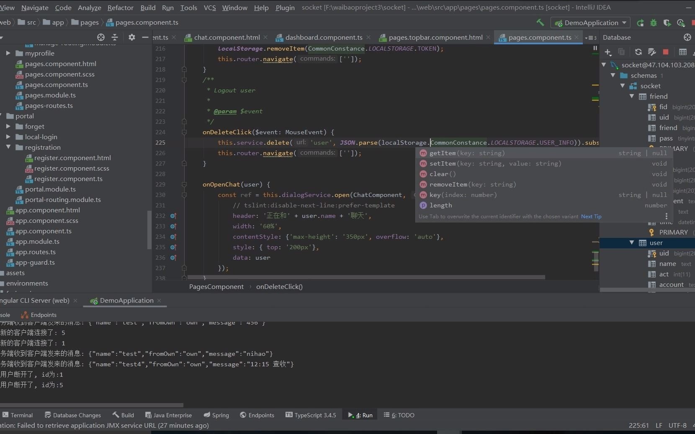Close the chat.component.html editor tab
This screenshot has height=434, width=695.
point(266,37)
